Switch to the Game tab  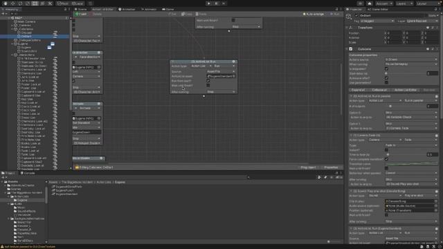click(168, 9)
